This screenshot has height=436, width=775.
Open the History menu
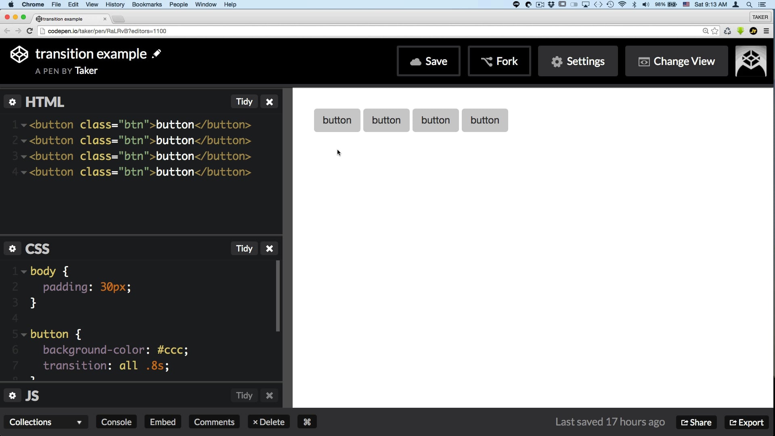(115, 4)
